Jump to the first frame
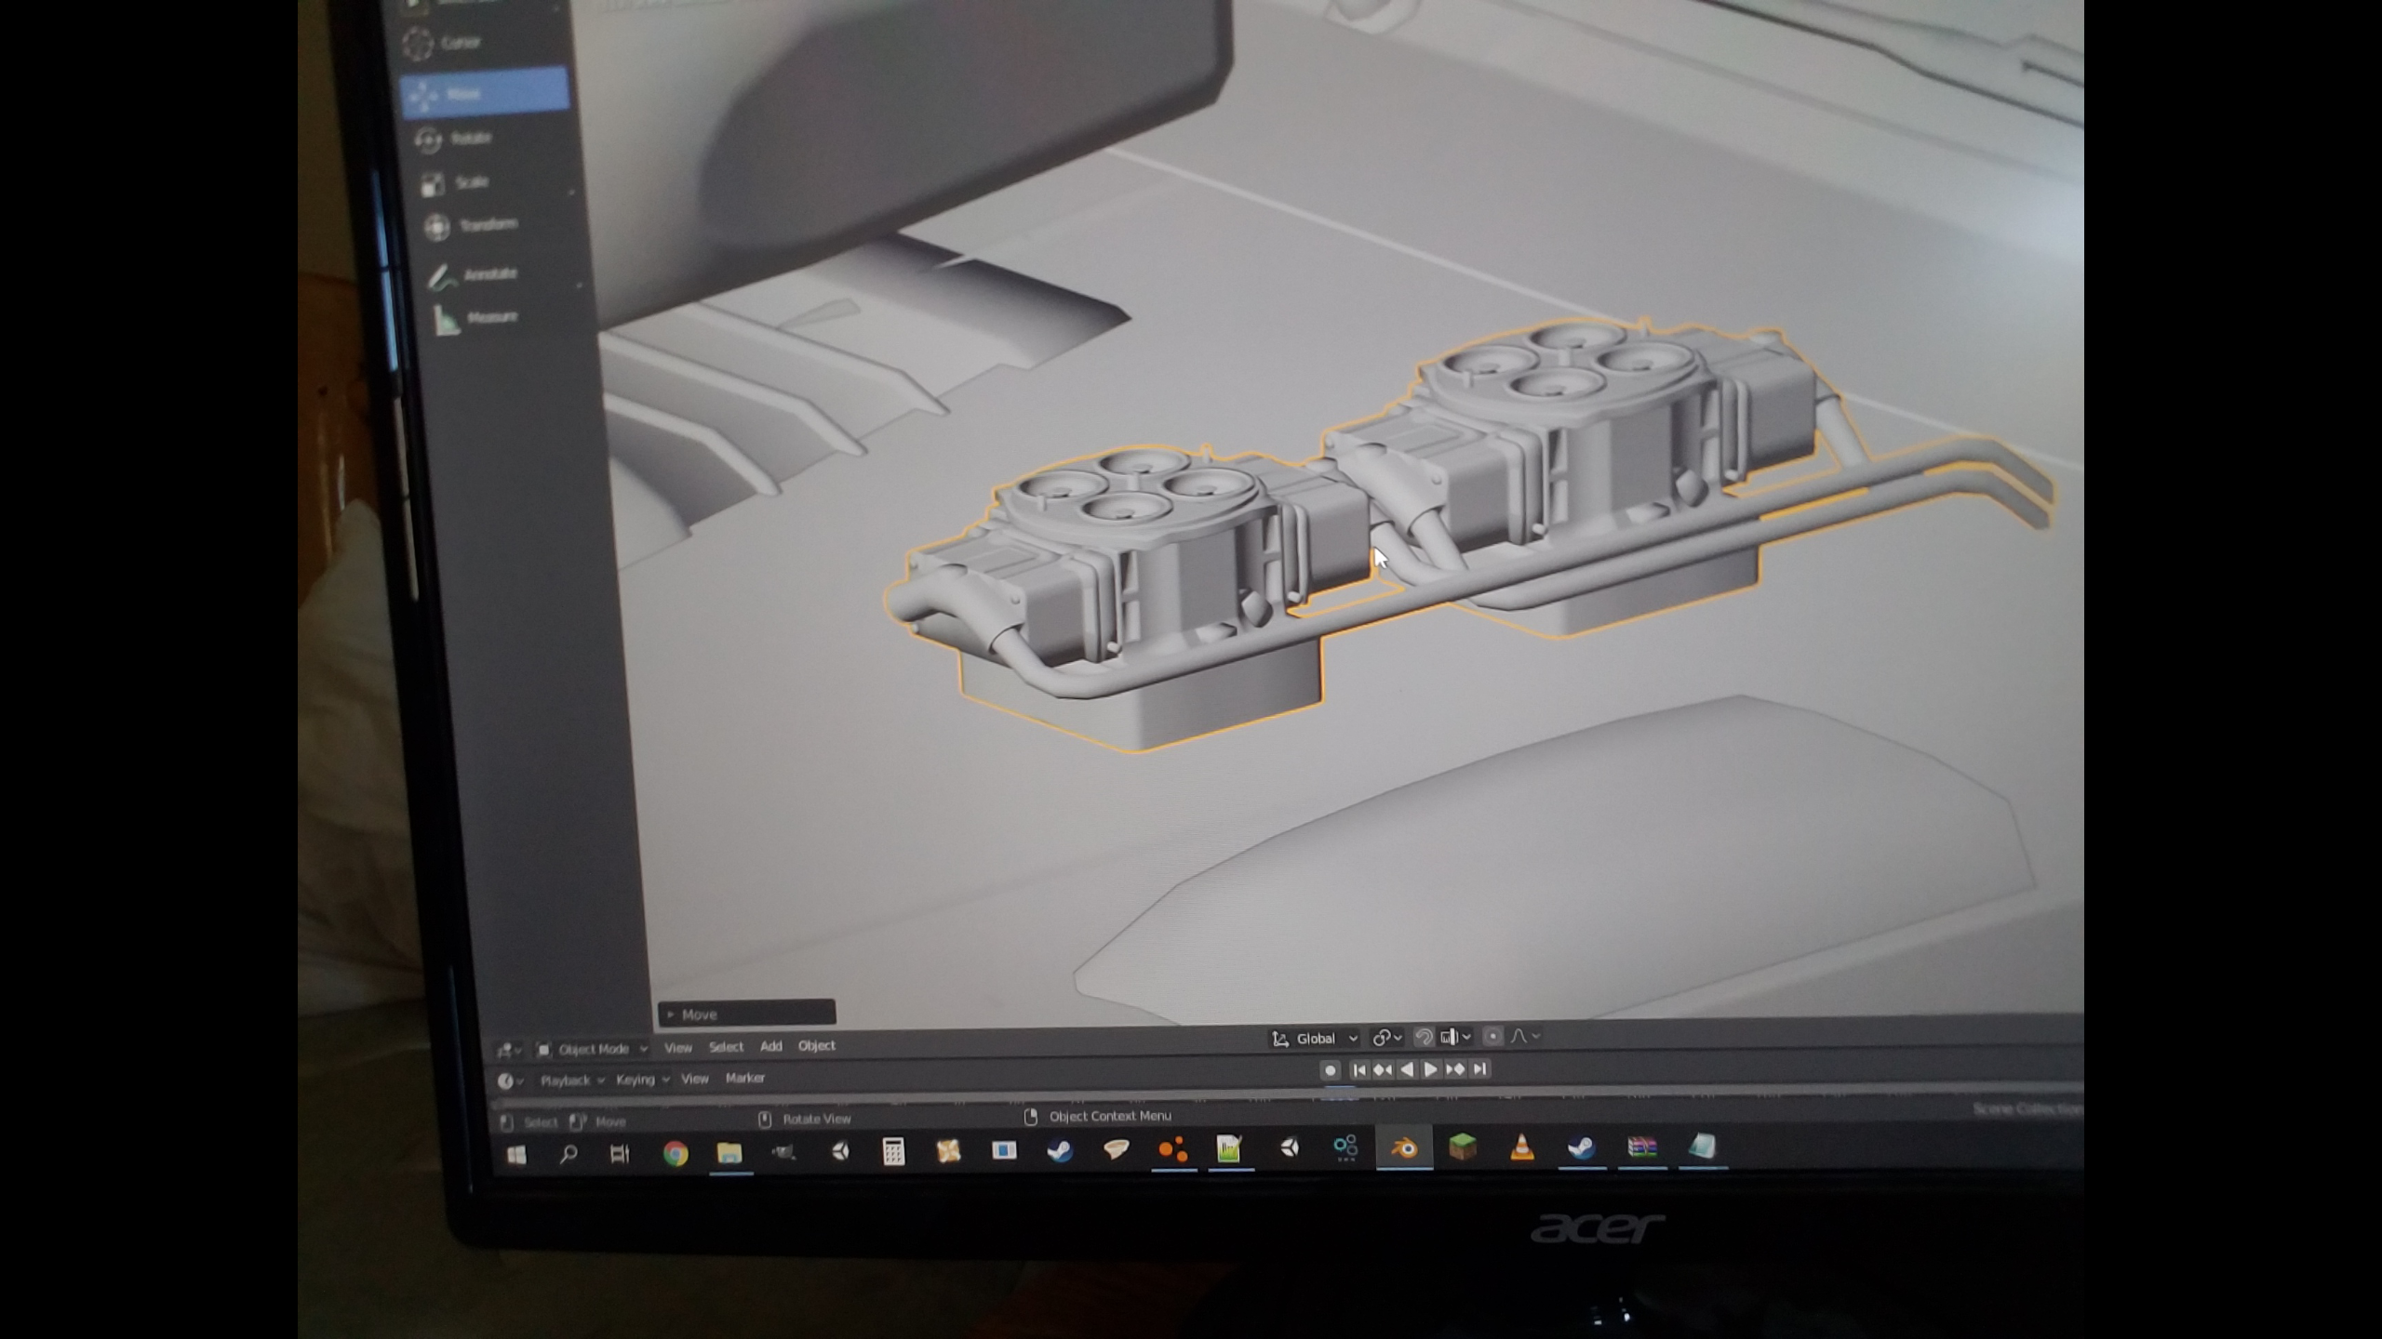The image size is (2382, 1339). pos(1358,1070)
